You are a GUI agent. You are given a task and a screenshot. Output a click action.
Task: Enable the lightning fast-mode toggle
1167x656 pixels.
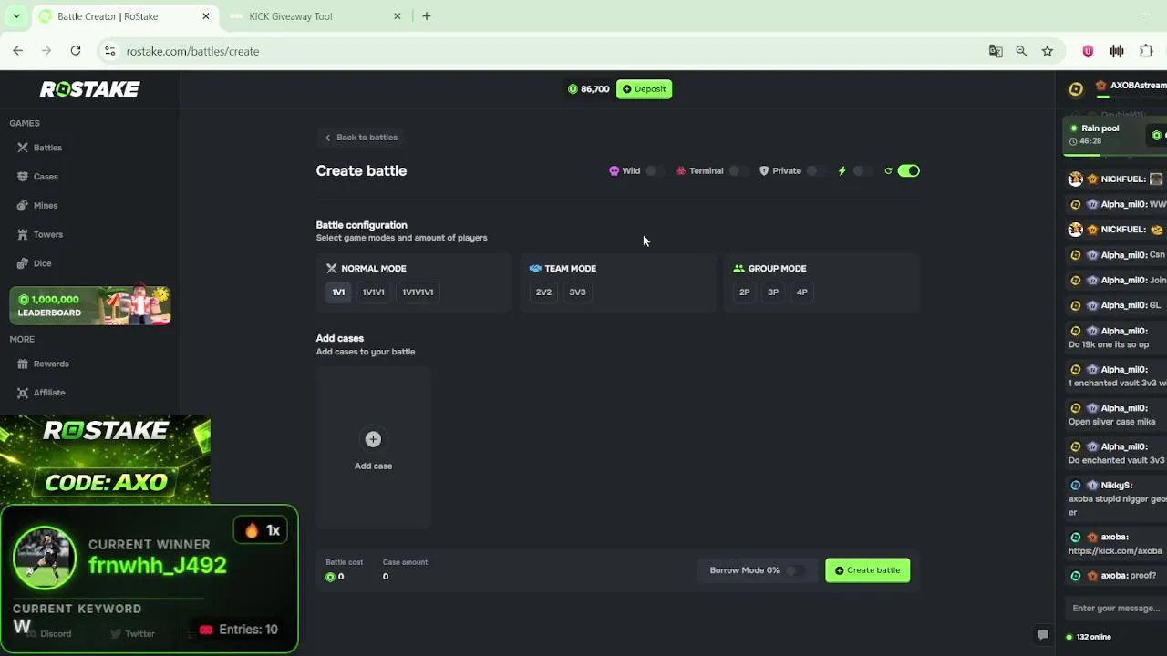862,171
